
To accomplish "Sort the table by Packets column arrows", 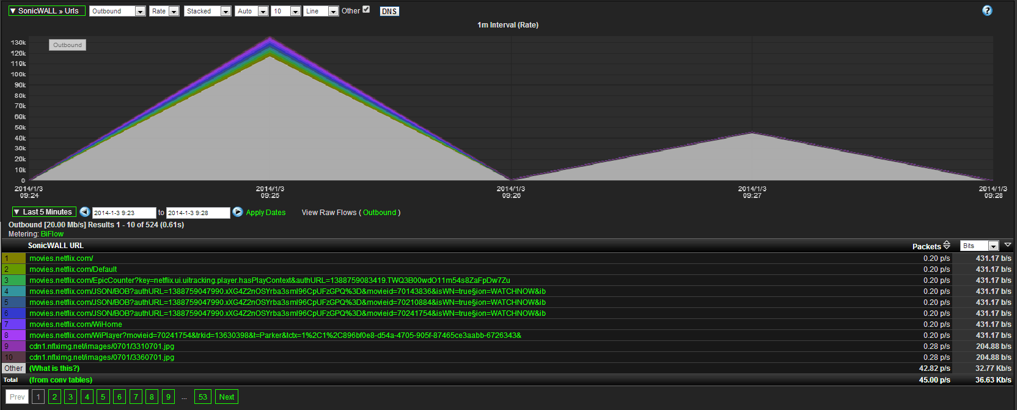I will (947, 245).
